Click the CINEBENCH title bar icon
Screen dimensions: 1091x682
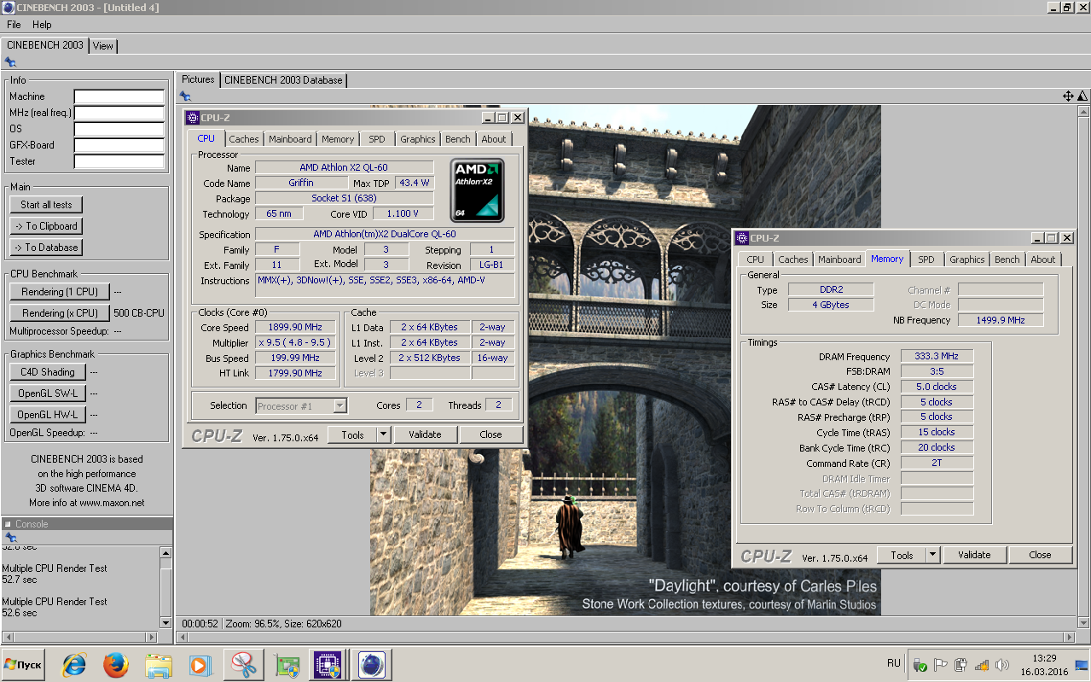click(x=9, y=8)
